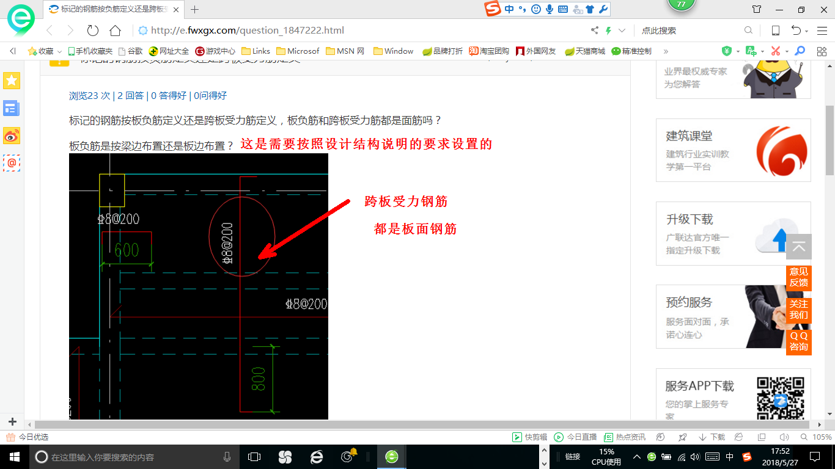Click the browser reload icon
This screenshot has width=835, height=469.
point(93,31)
